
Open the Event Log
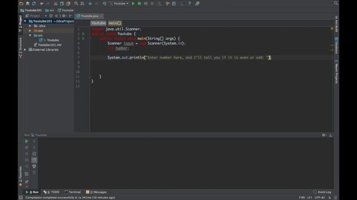(x=322, y=192)
